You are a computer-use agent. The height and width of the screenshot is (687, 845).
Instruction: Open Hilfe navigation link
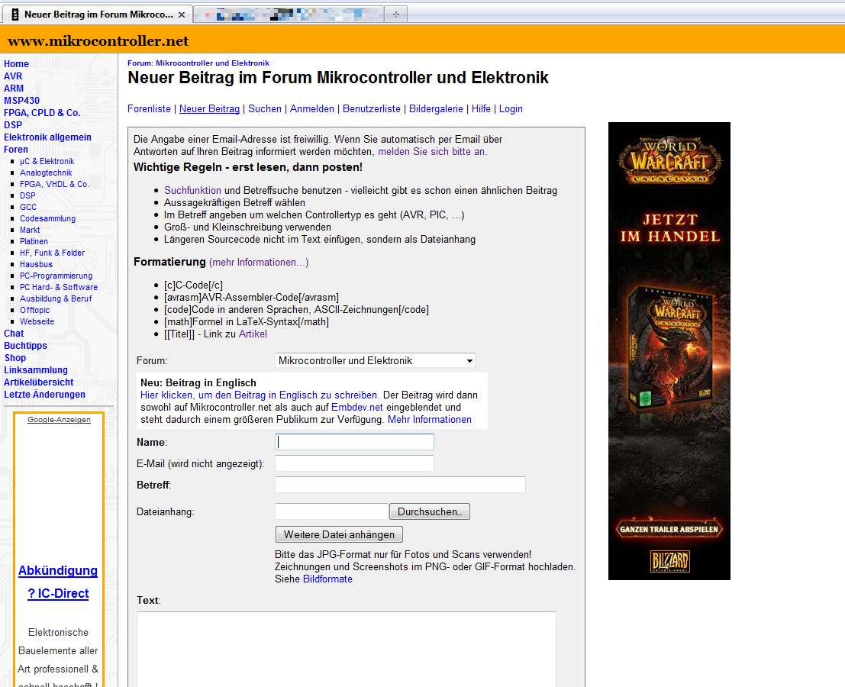pos(481,109)
